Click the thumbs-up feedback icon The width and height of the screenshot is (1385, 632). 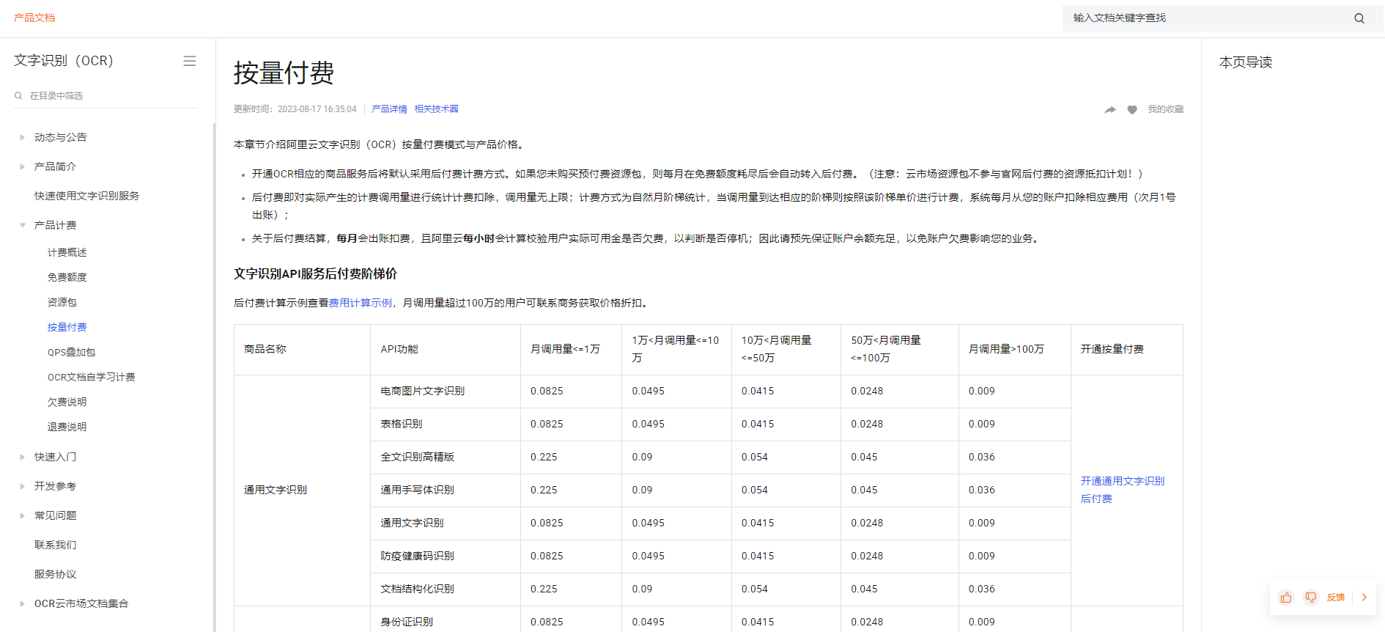pyautogui.click(x=1286, y=598)
